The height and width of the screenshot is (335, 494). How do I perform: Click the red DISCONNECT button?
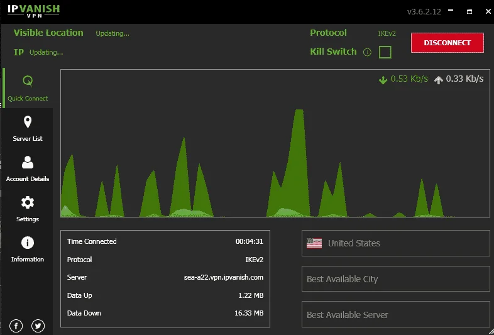[x=447, y=43]
